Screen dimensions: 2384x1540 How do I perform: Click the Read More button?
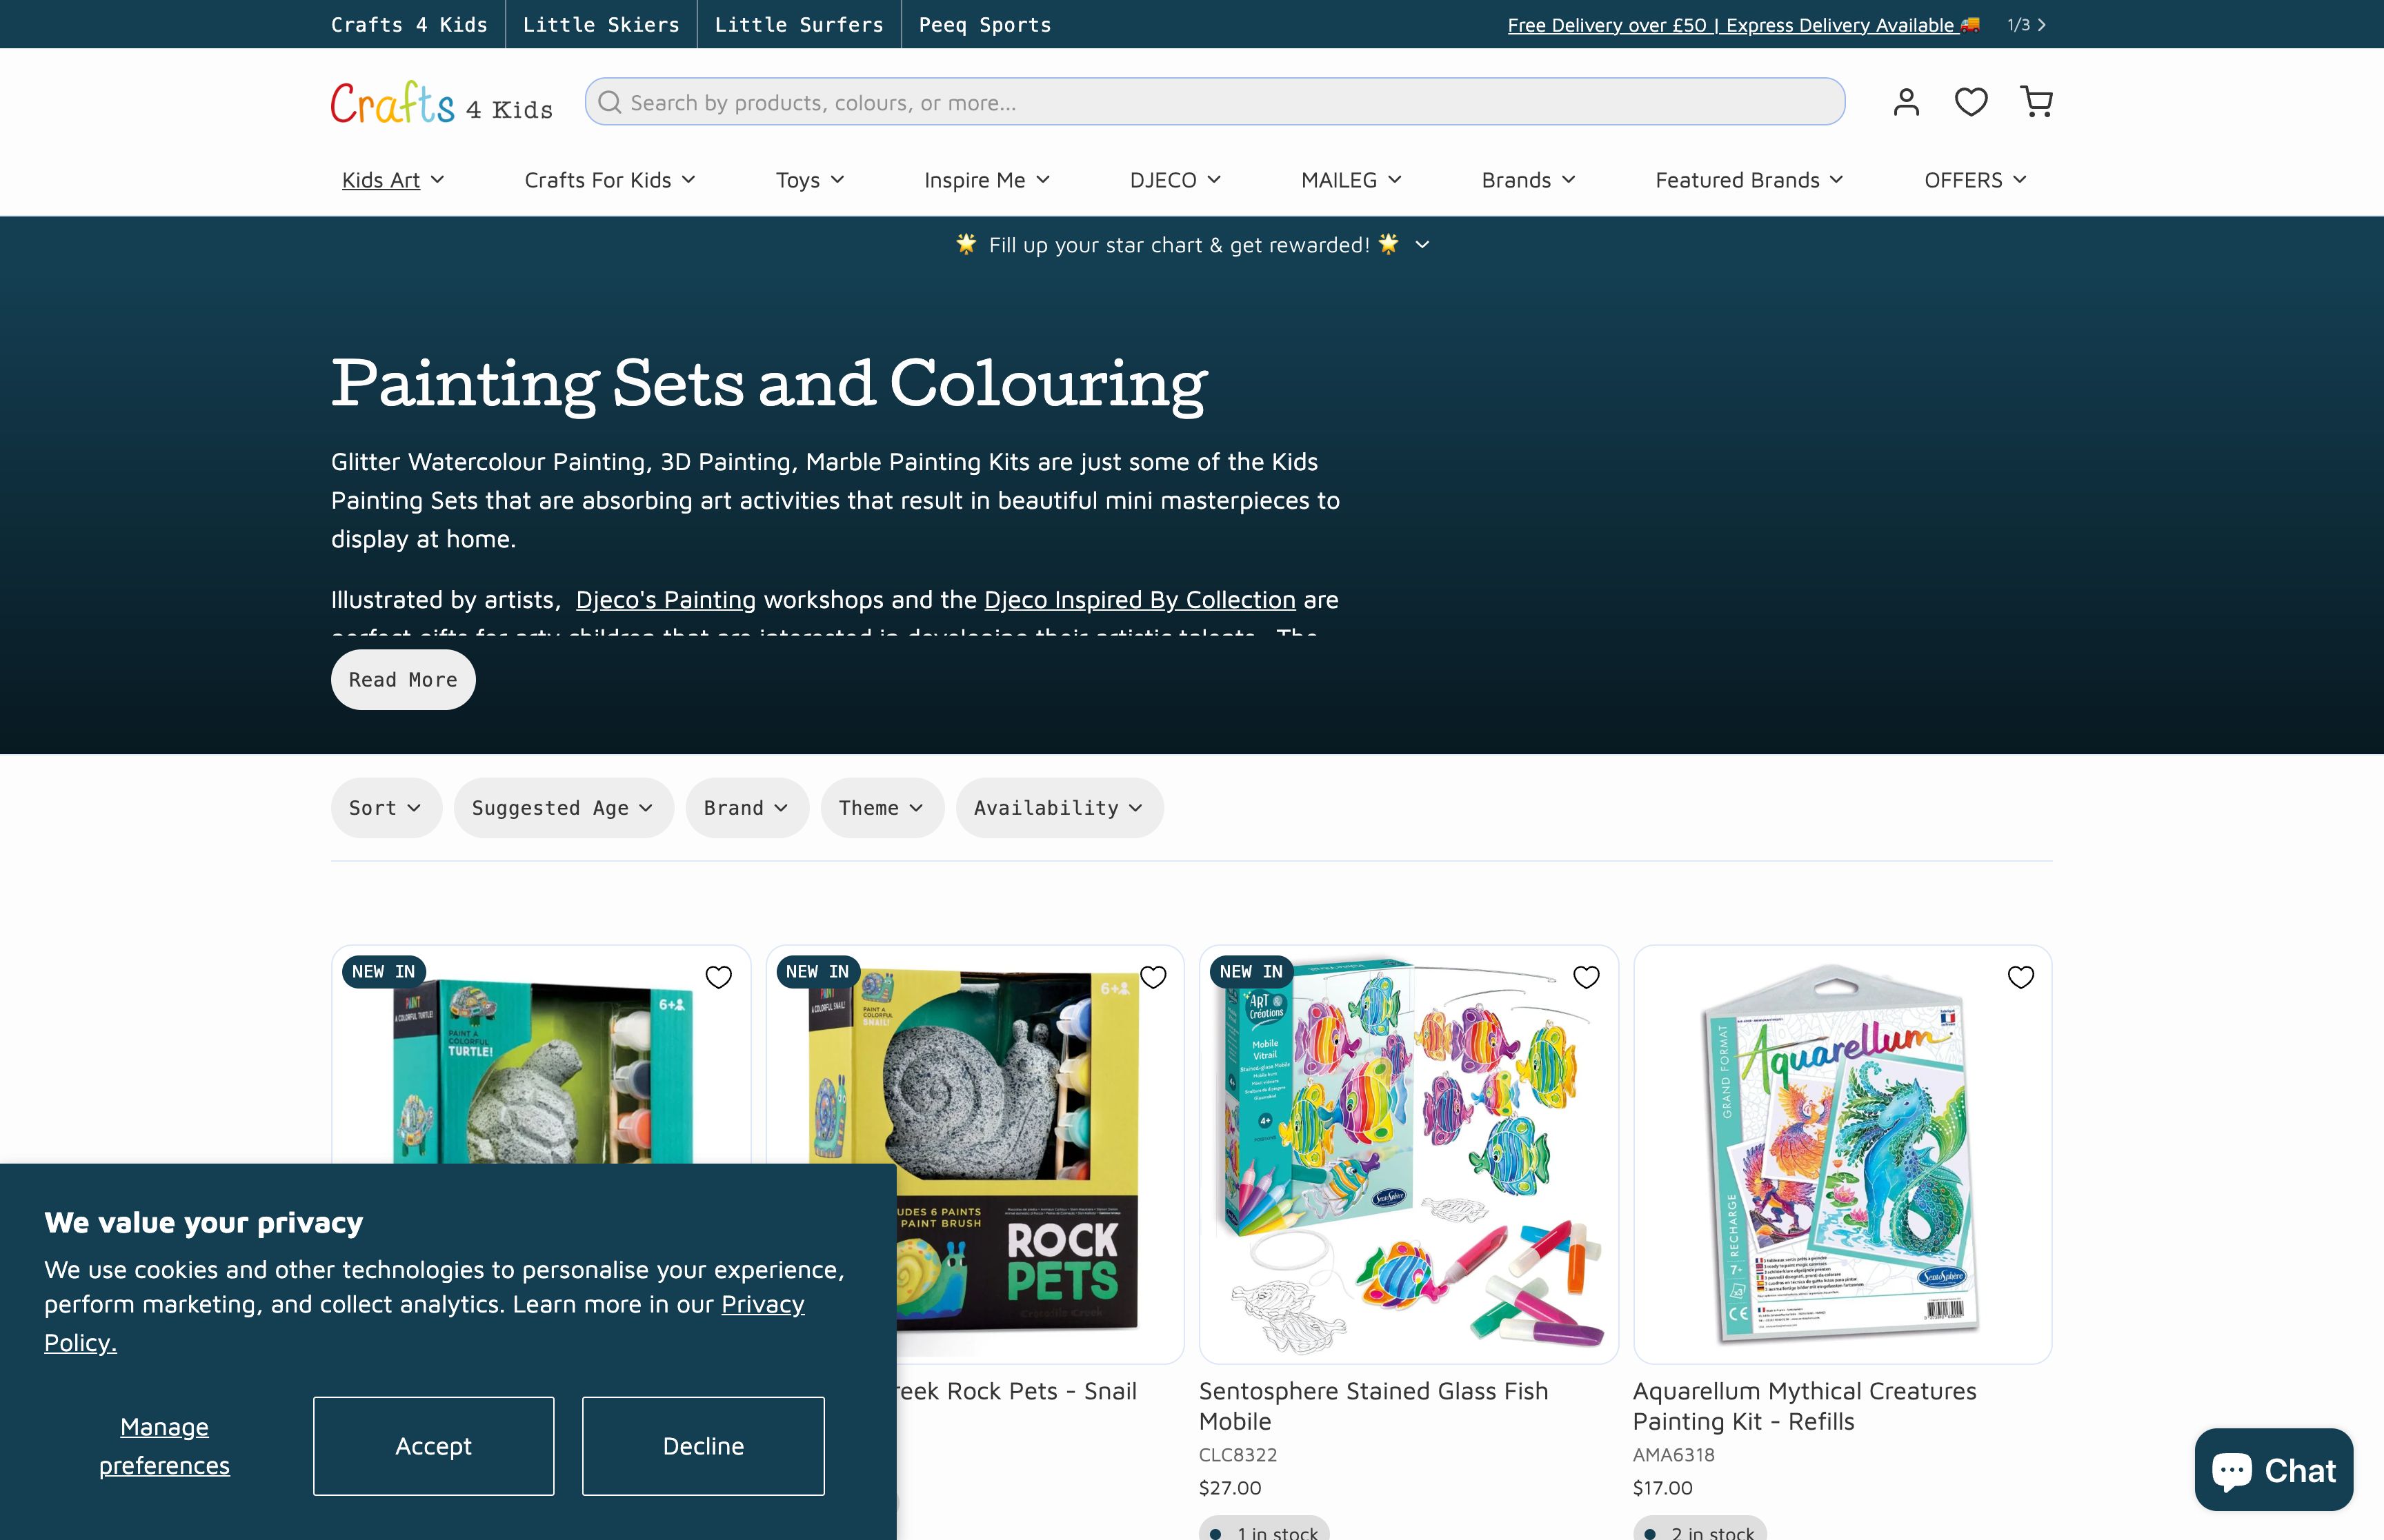click(402, 679)
